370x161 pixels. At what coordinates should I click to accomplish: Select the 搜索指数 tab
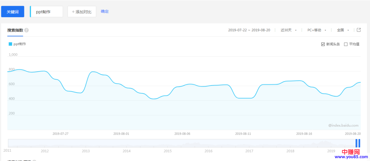[15, 30]
